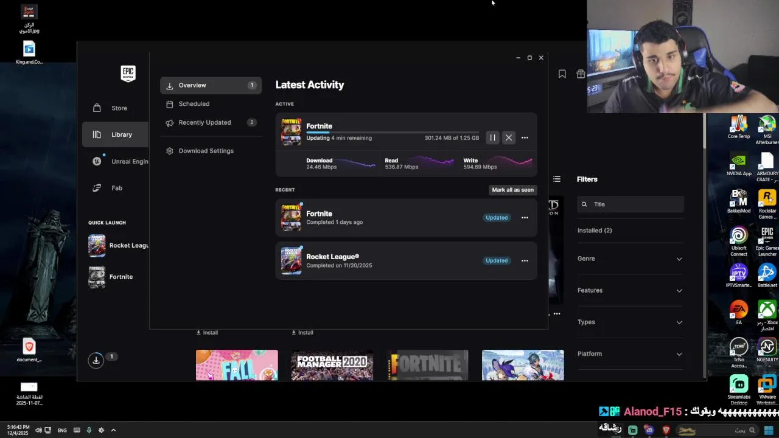
Task: Open the completed Fortnite entry thumbnail
Action: (291, 217)
